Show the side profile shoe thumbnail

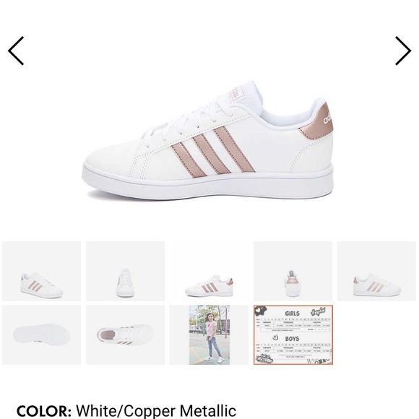pyautogui.click(x=209, y=271)
